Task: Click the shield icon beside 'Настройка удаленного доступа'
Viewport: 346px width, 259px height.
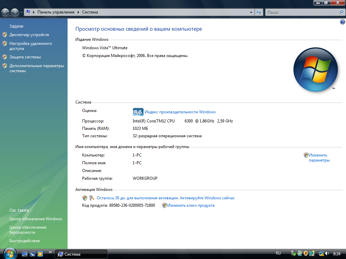Action: click(5, 44)
